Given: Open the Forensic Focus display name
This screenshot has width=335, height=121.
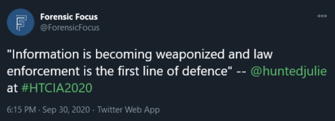Looking at the screenshot, I should pyautogui.click(x=69, y=17).
